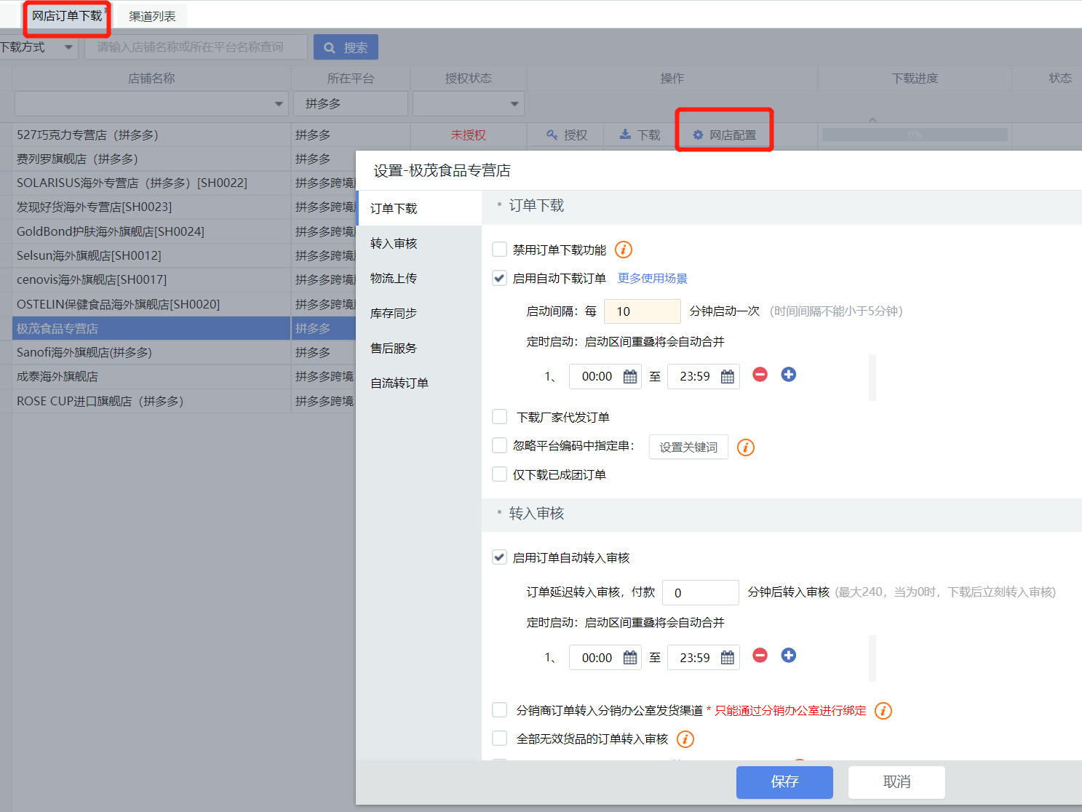Uncheck 启用自动下载订单

(500, 278)
